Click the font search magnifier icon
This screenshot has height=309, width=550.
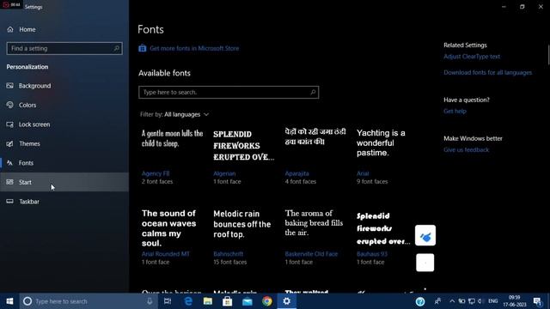[313, 92]
